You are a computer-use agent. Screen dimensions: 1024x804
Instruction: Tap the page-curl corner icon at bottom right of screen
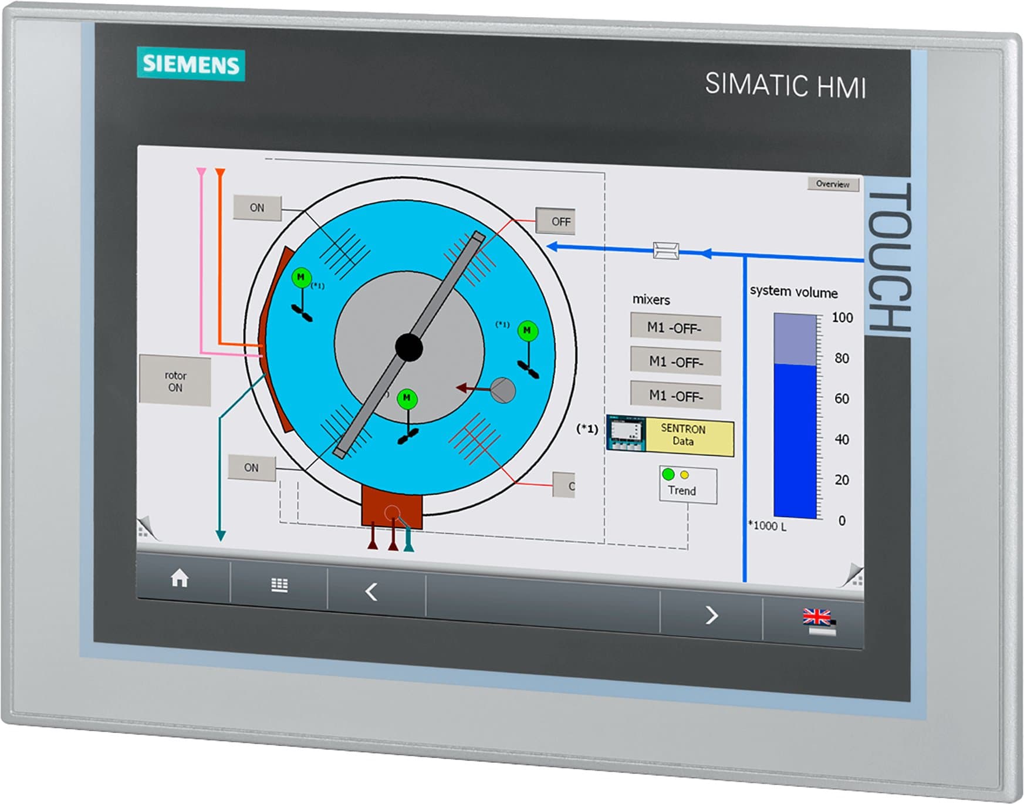click(853, 575)
